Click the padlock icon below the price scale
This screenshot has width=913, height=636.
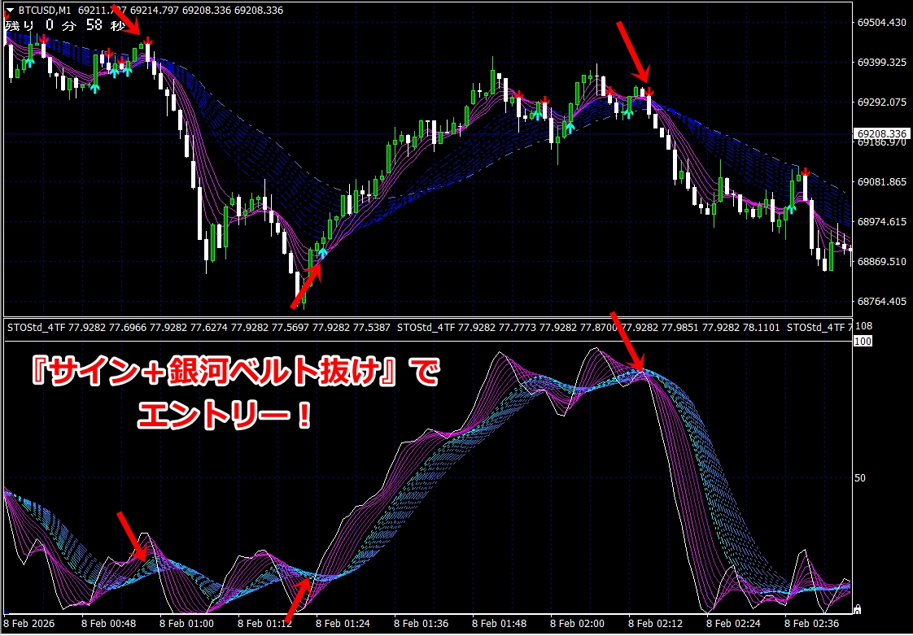(857, 609)
